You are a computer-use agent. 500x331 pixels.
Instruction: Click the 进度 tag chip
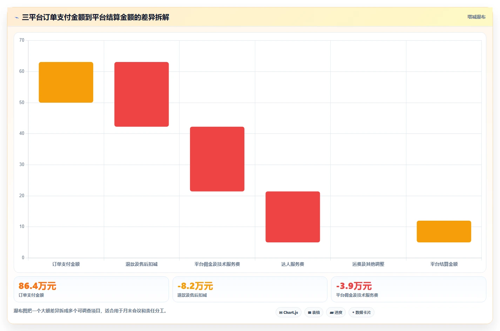[336, 312]
